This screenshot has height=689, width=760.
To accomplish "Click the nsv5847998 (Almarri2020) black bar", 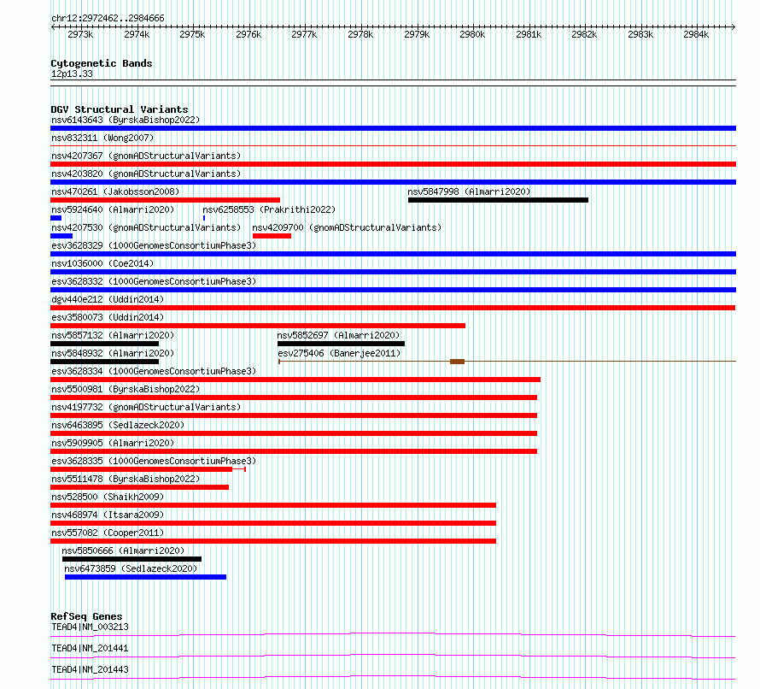I will pos(498,200).
